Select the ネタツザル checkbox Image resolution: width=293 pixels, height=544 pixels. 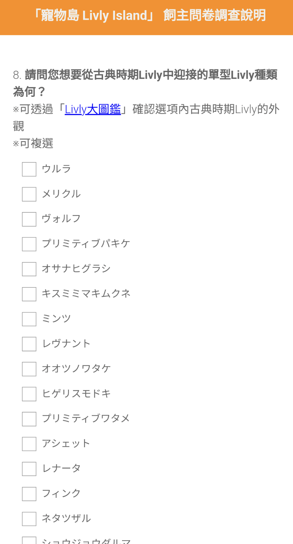coord(29,519)
